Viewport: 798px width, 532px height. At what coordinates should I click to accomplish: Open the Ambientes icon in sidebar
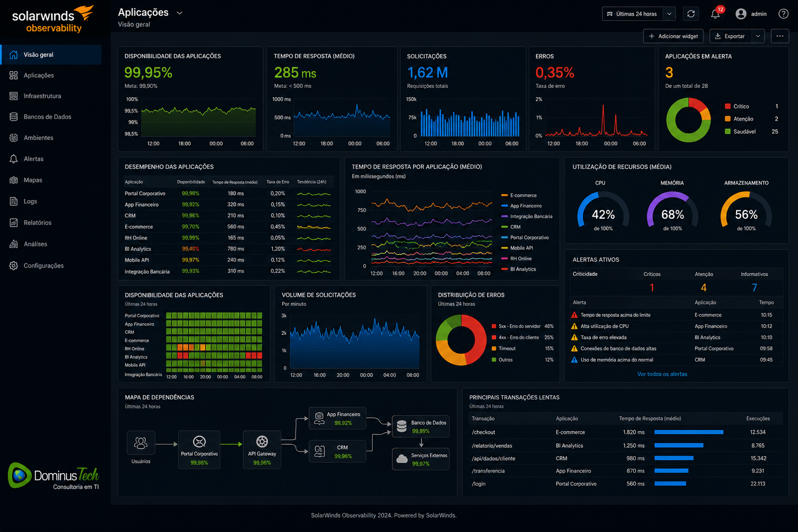tap(14, 138)
